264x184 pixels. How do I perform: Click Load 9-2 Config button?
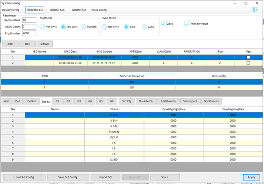click(x=24, y=177)
